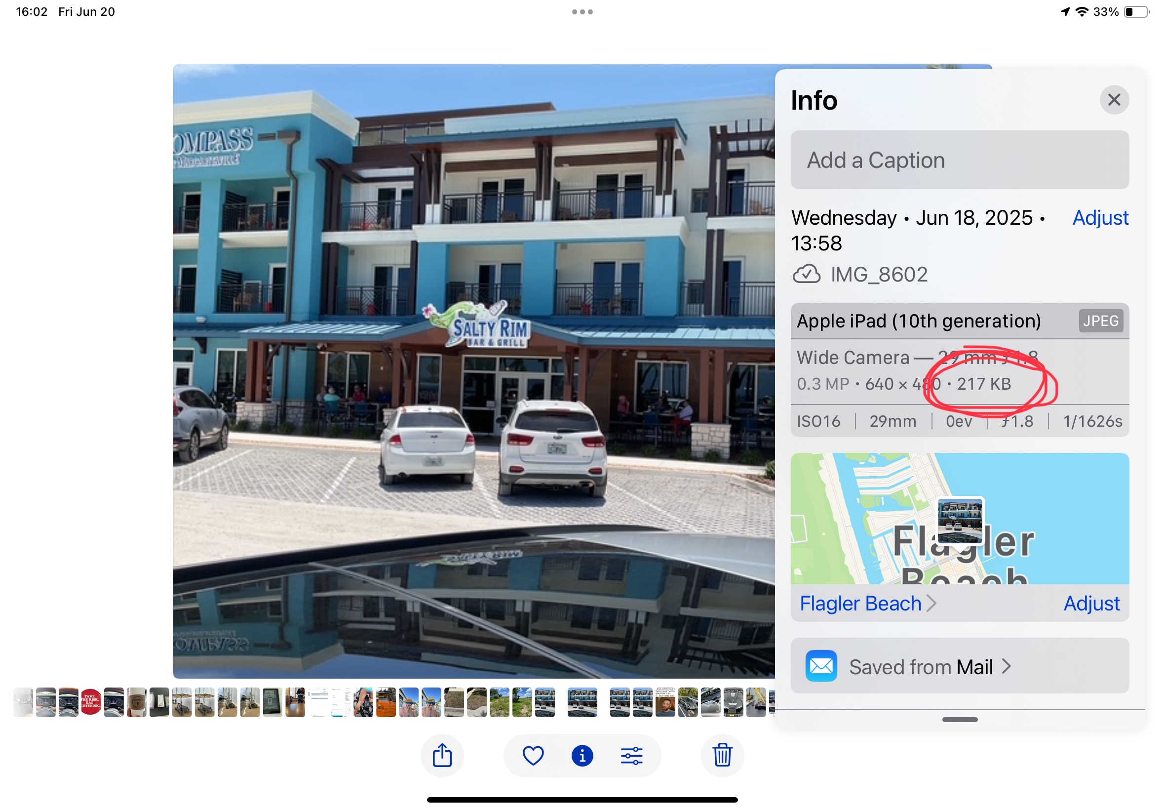
Task: Select the yellow crane thumbnail
Action: click(756, 702)
